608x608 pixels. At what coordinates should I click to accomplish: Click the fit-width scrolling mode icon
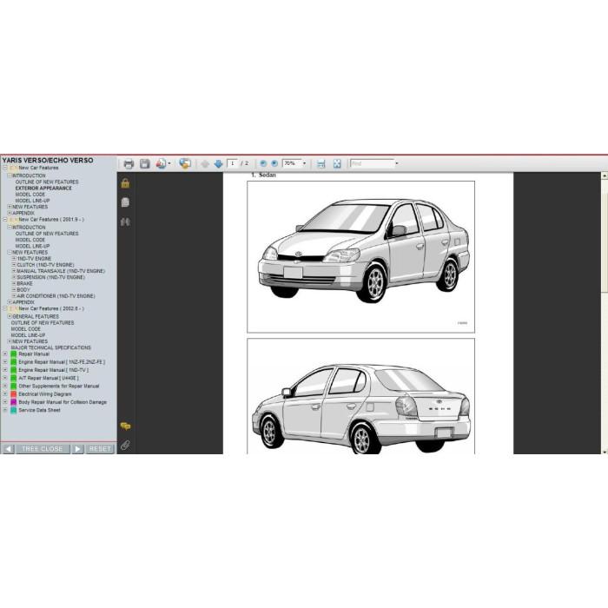point(321,164)
